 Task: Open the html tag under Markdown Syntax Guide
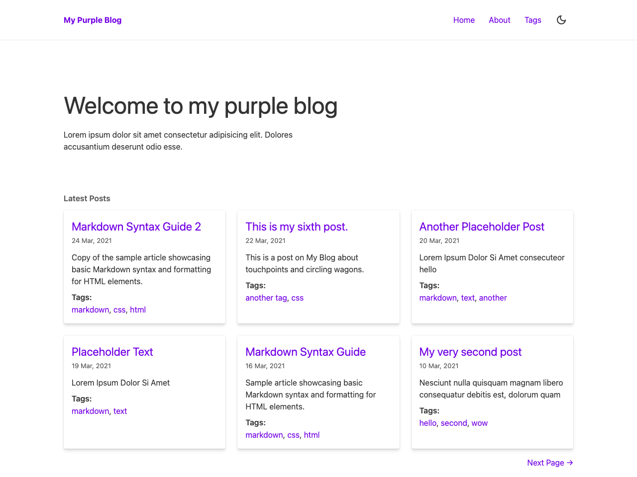[312, 435]
